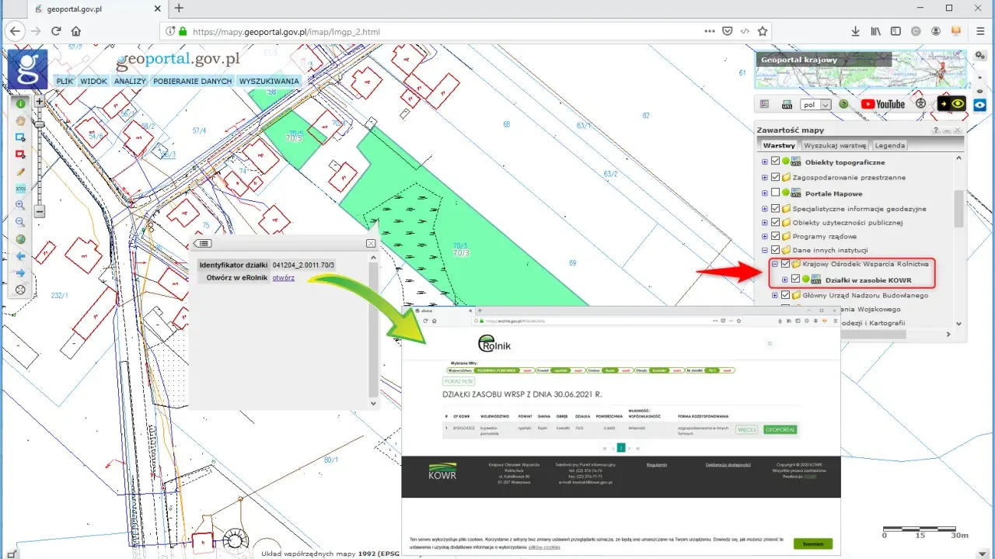Expand Specjalistyczne informacje geodezyjne node
This screenshot has width=995, height=559.
[x=765, y=209]
